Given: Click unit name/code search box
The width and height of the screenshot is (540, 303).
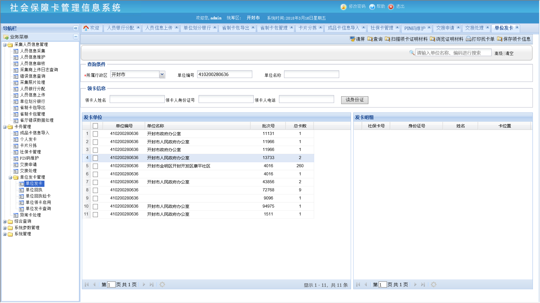Looking at the screenshot, I should click(453, 53).
